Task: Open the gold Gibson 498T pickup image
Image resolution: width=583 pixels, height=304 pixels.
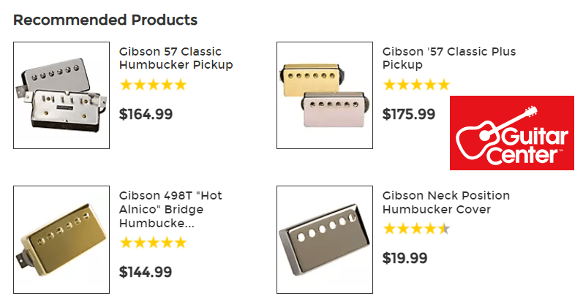Action: point(61,240)
